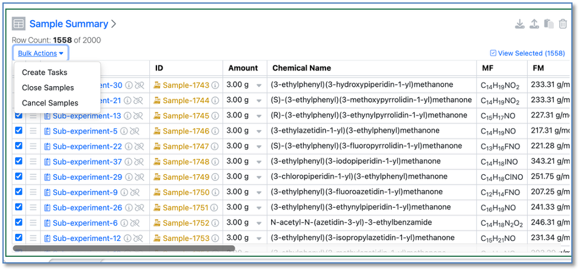This screenshot has width=581, height=272.
Task: Click the trash delete icon
Action: pyautogui.click(x=563, y=24)
